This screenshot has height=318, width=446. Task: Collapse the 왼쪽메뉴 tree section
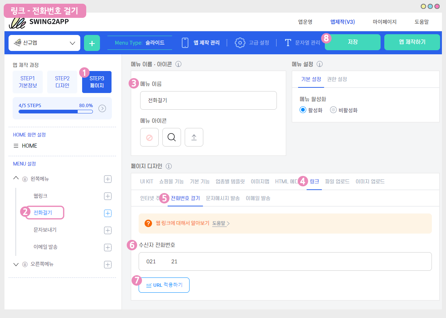[x=16, y=179]
